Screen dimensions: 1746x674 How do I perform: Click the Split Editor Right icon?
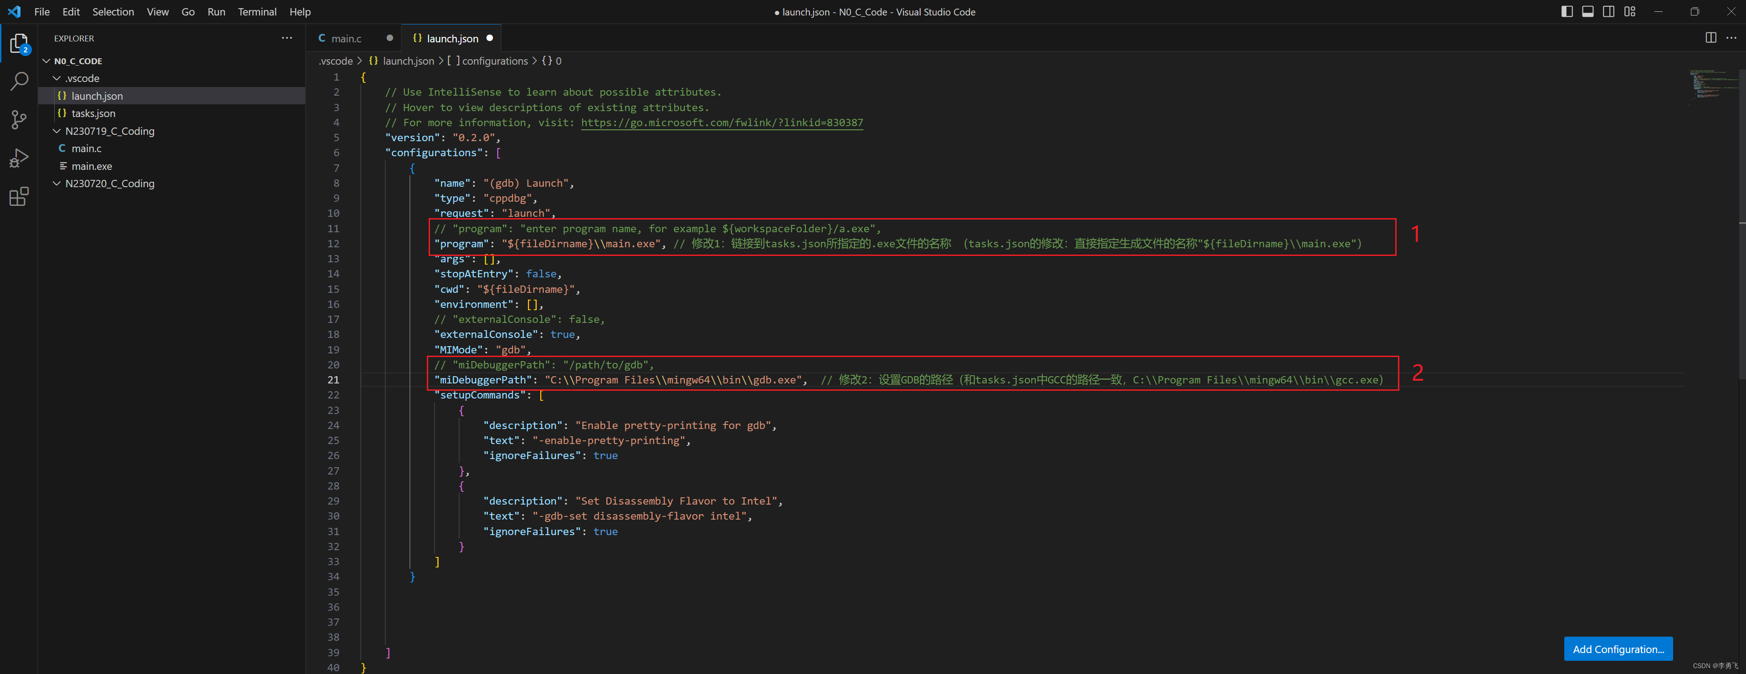[1710, 38]
